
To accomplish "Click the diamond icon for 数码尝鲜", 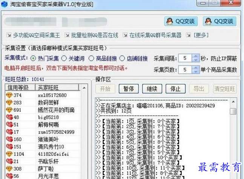I will click(9, 103).
